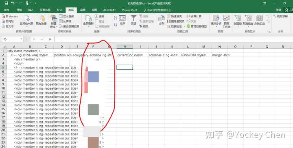Open Customize Quick Access Toolbar dropdown
Screen dimensions: 293x148
[x=35, y=3]
